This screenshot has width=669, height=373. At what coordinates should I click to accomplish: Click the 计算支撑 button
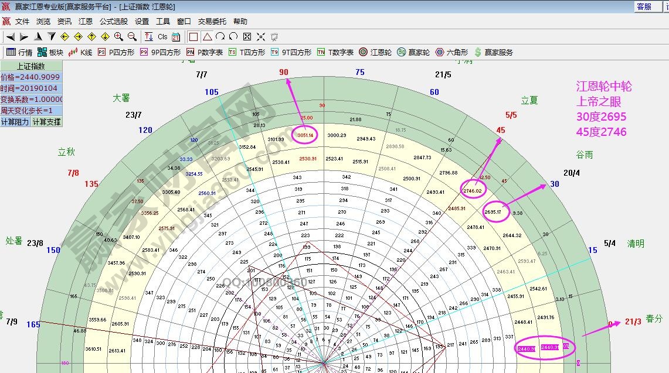pos(46,122)
